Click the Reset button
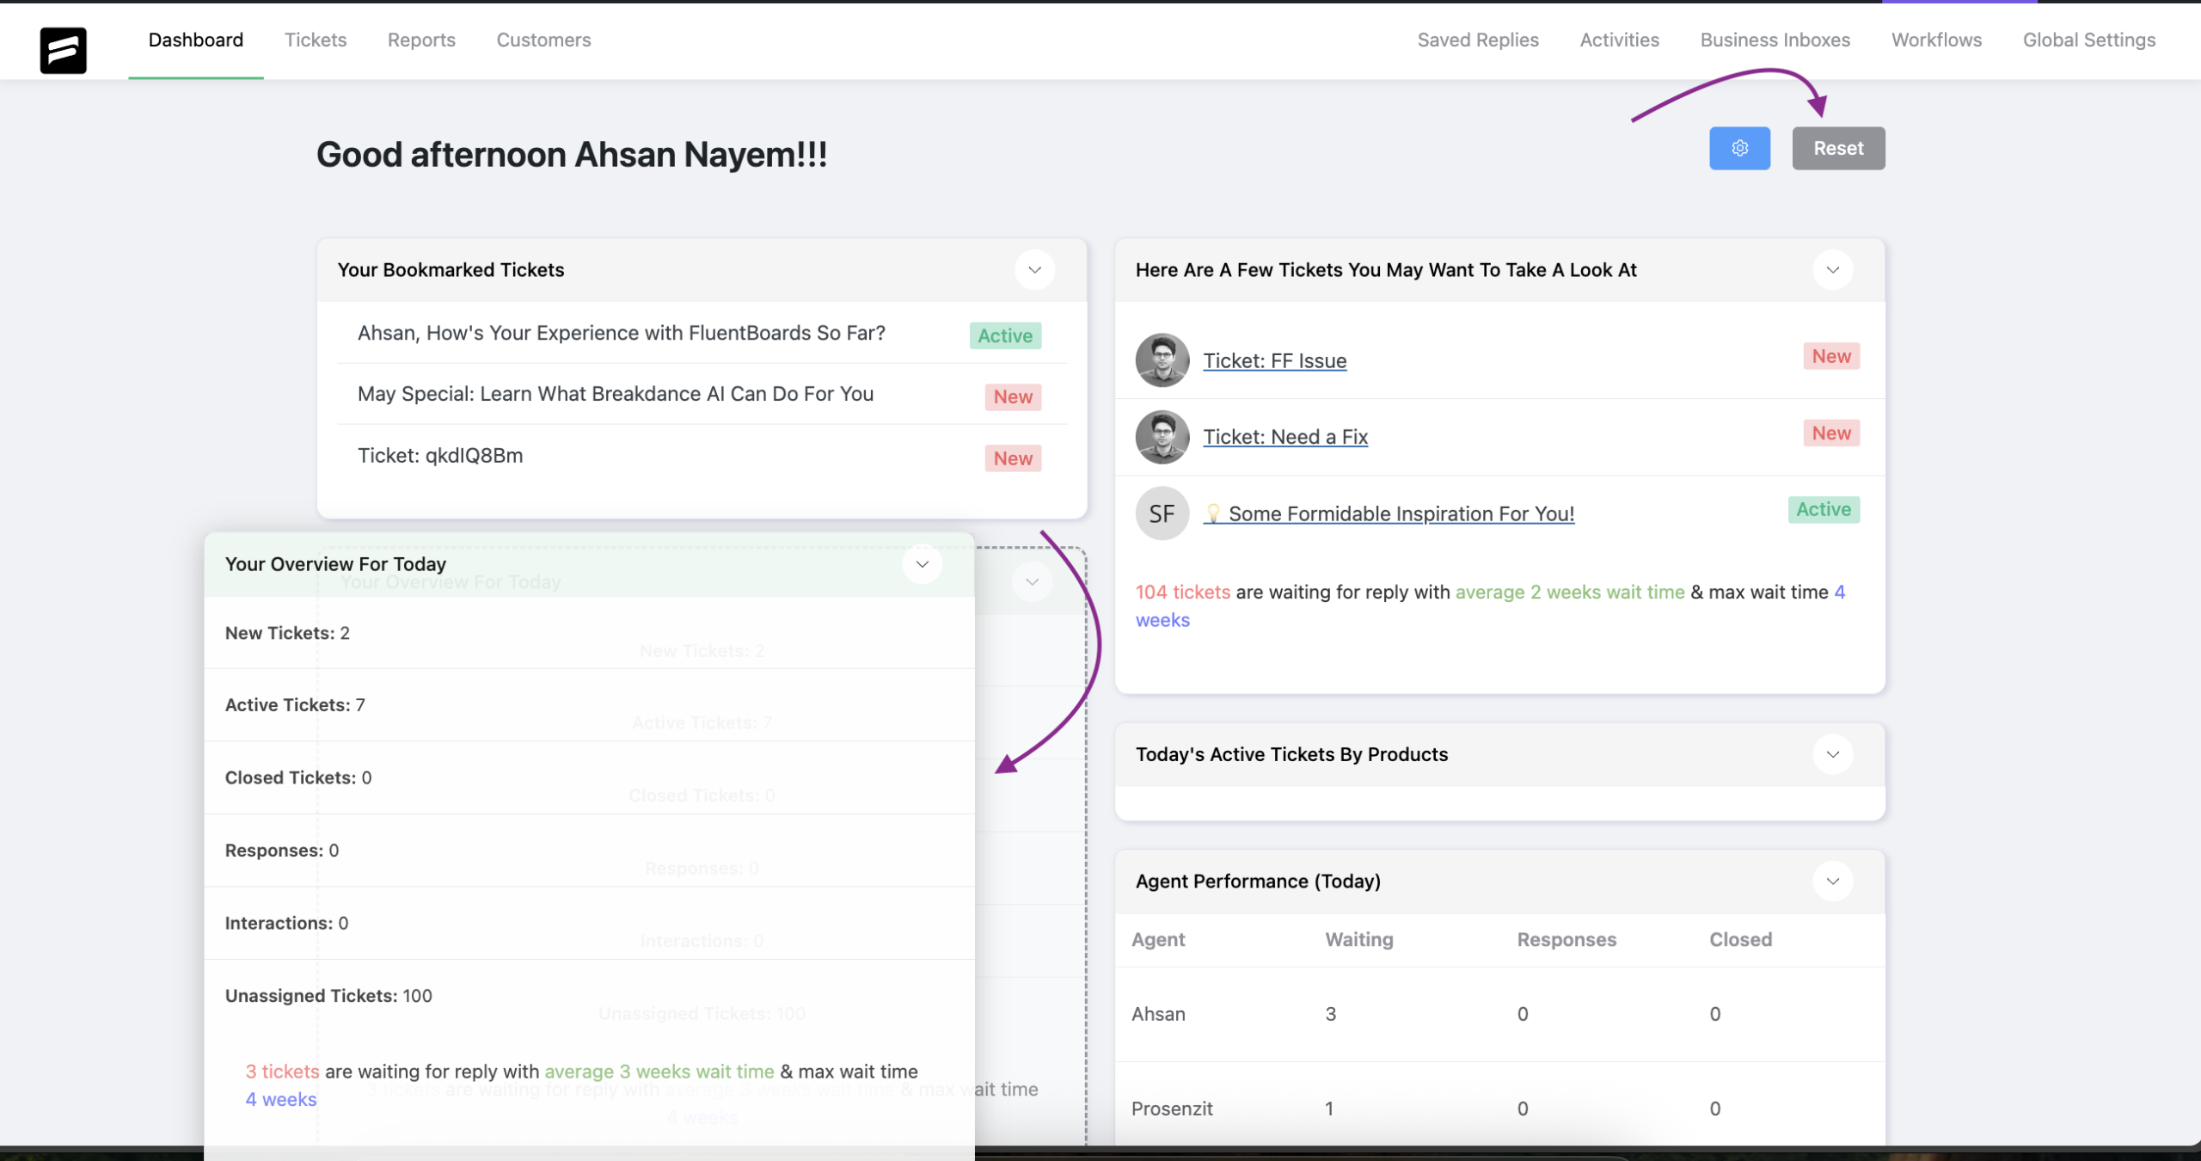The image size is (2201, 1161). click(1837, 148)
